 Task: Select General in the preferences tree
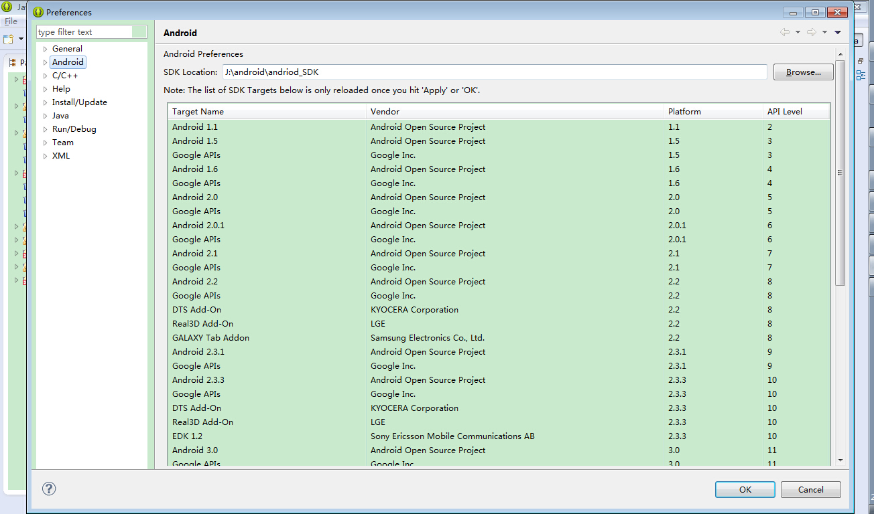(x=67, y=49)
